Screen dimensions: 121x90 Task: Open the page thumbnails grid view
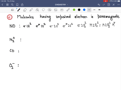(7, 5)
